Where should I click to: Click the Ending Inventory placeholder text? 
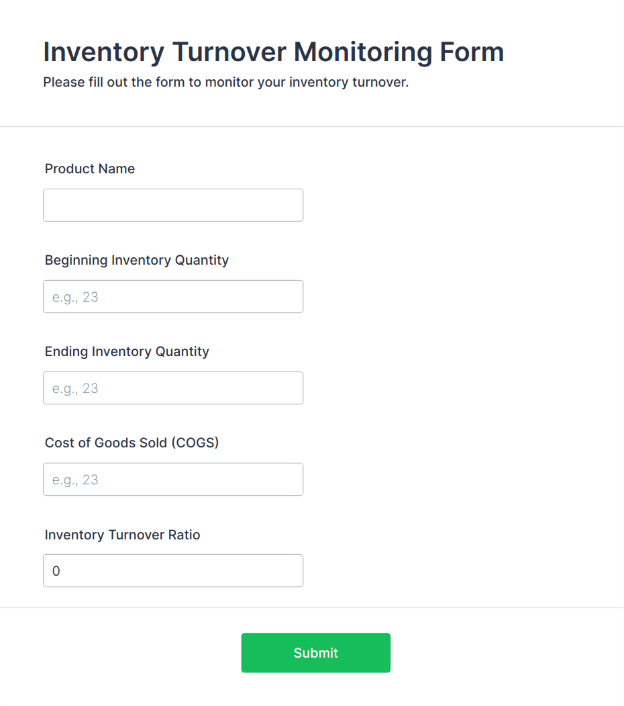[74, 388]
